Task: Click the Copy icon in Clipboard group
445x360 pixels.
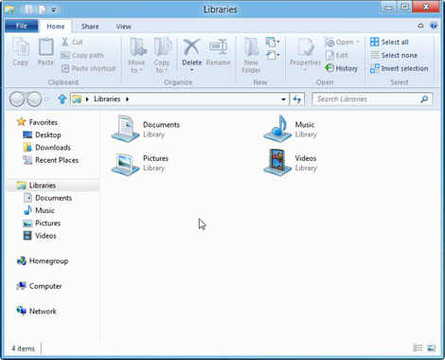Action: coord(21,47)
